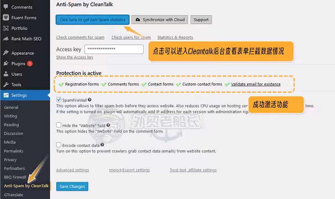Go to Permalinks settings submenu
The image size is (335, 199).
(13, 151)
